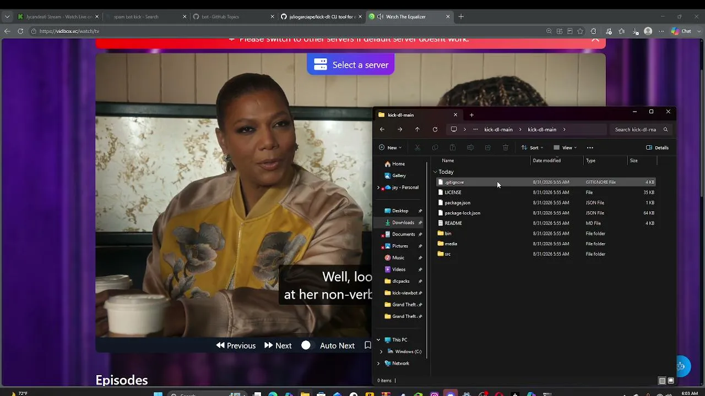This screenshot has width=705, height=396.
Task: Open the browser profile avatar
Action: pyautogui.click(x=648, y=31)
